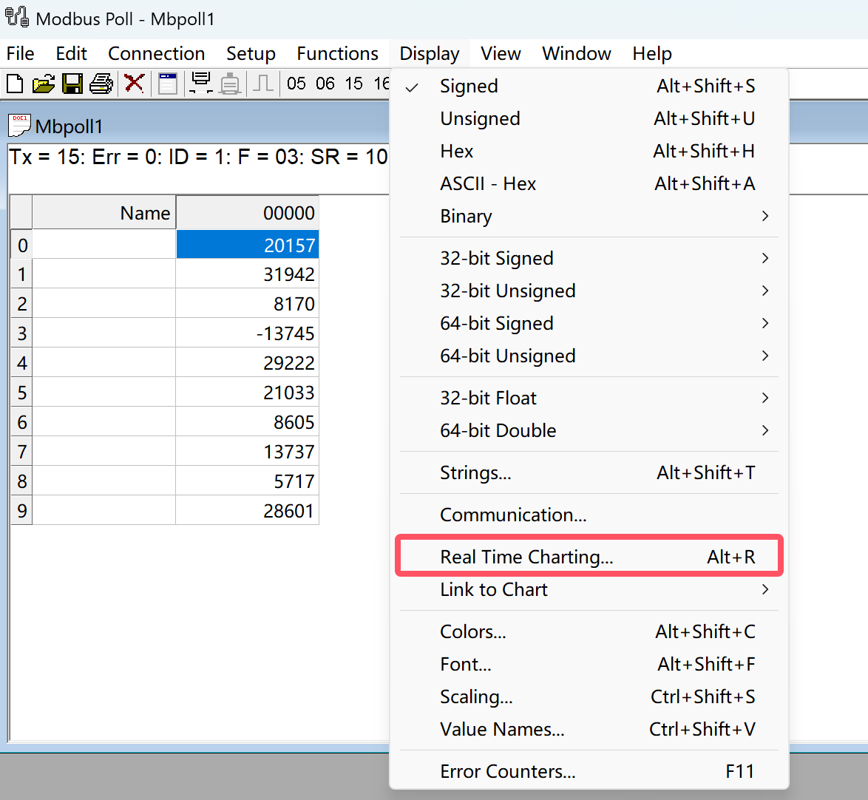Expand the 32-bit Signed submenu

pyautogui.click(x=589, y=258)
